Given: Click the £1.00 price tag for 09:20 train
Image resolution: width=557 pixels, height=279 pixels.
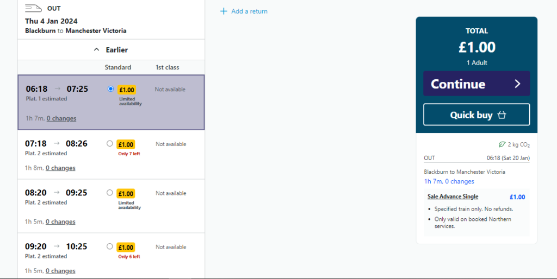Looking at the screenshot, I should [126, 248].
